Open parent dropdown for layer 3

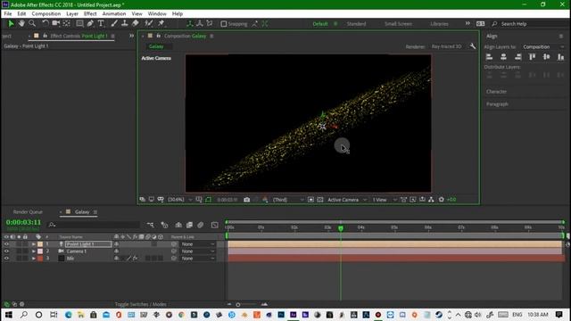point(198,259)
